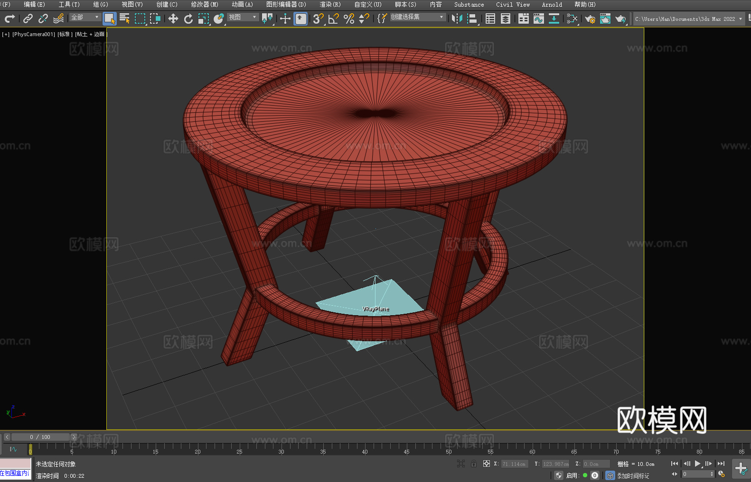Open Curve Editor icon
The height and width of the screenshot is (482, 751).
coord(539,18)
